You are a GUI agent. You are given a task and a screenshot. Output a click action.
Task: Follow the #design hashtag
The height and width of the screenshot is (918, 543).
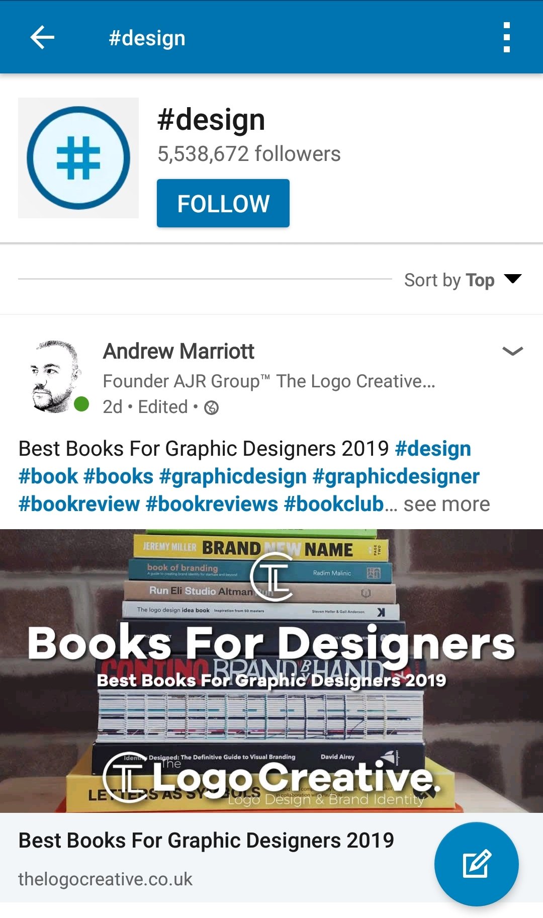pyautogui.click(x=223, y=203)
